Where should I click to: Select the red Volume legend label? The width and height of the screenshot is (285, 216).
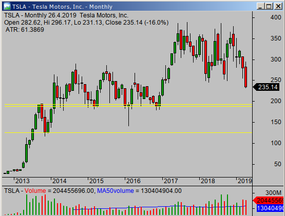click(x=35, y=191)
